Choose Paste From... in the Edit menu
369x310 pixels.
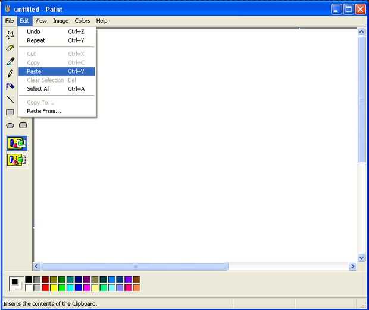(57, 111)
